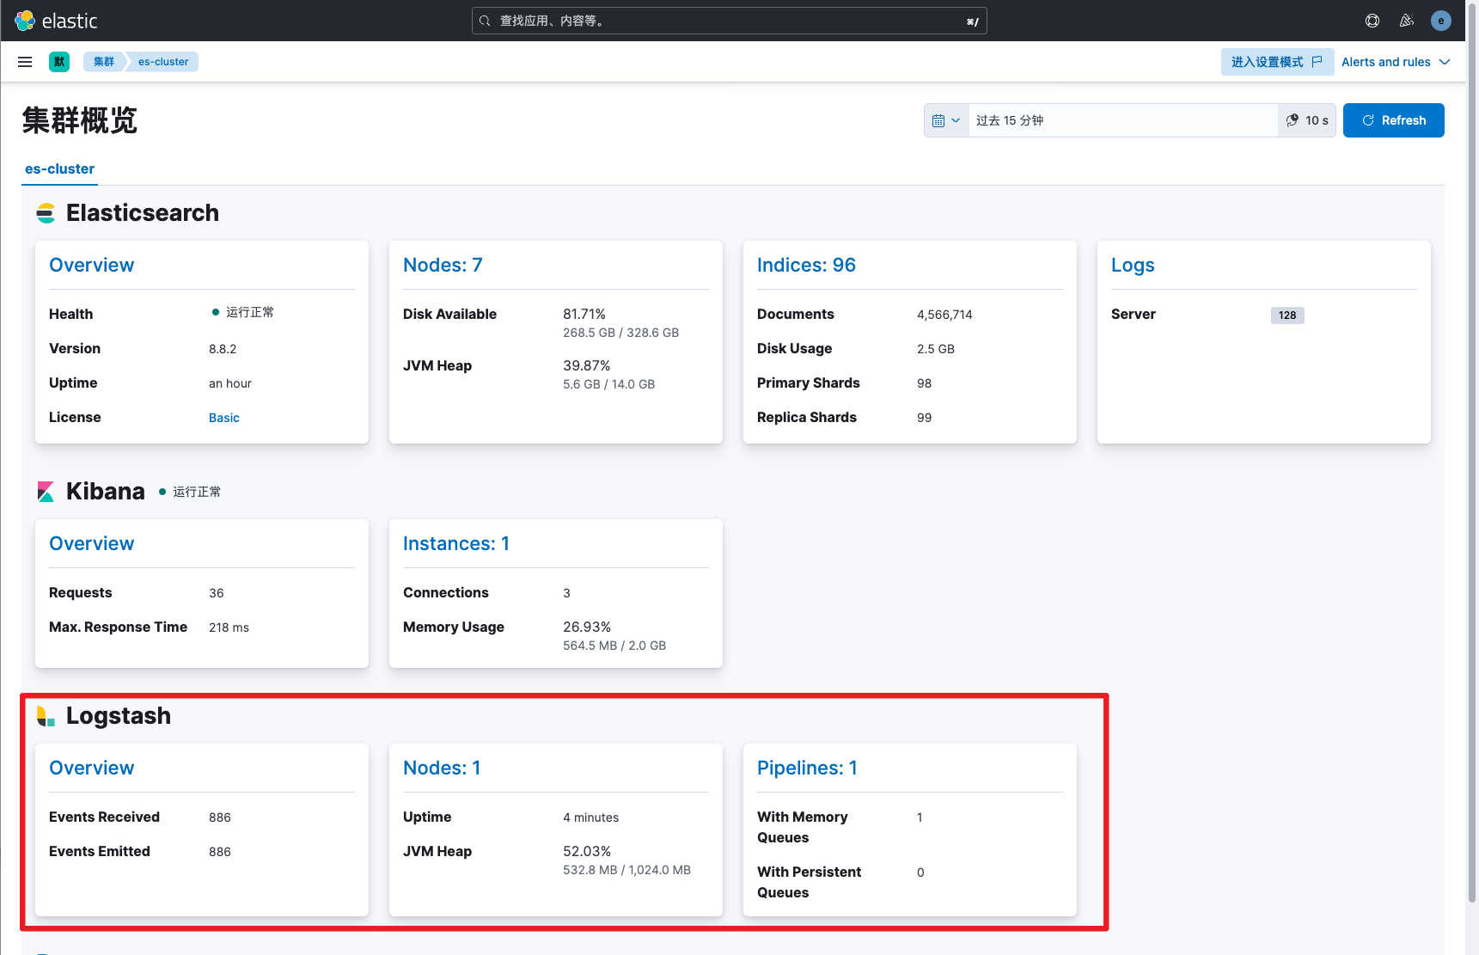1479x955 pixels.
Task: Click the Disk Available 81.71% value
Action: (584, 315)
